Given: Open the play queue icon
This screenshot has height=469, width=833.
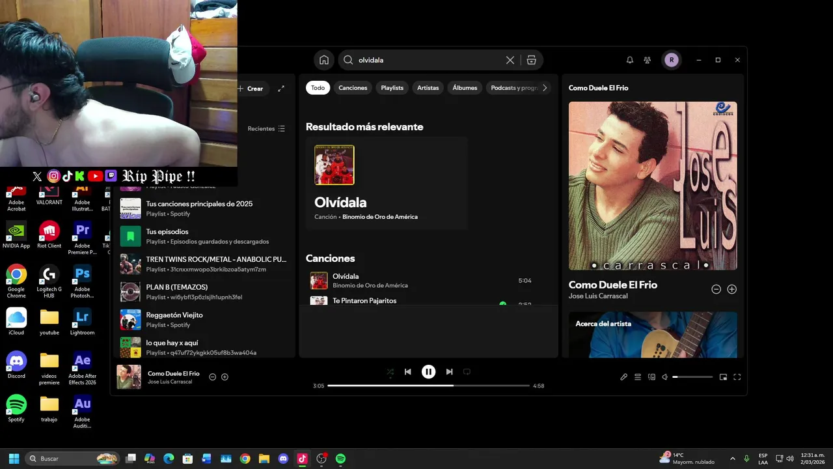Looking at the screenshot, I should (x=638, y=377).
